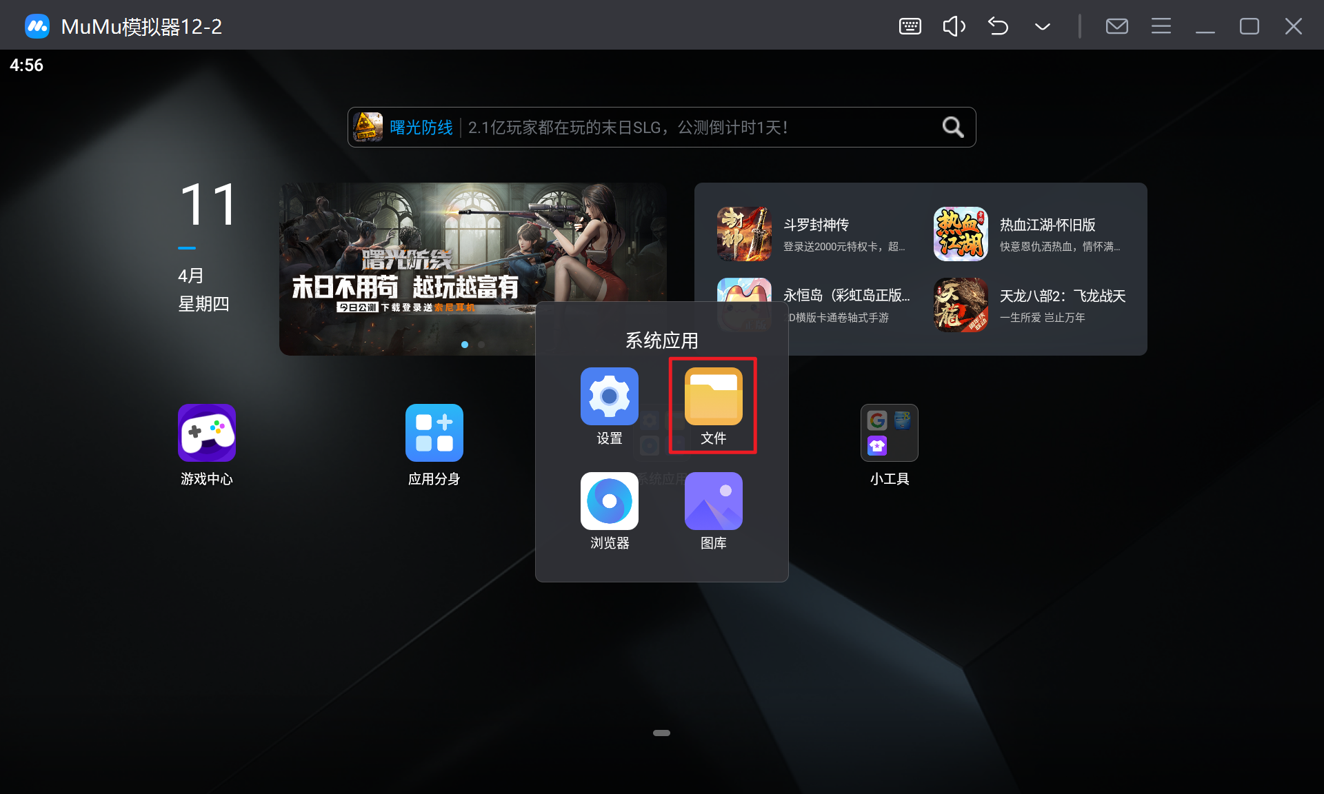Click the 登录送2000元特权卡 description text
This screenshot has height=794, width=1324.
[x=844, y=246]
